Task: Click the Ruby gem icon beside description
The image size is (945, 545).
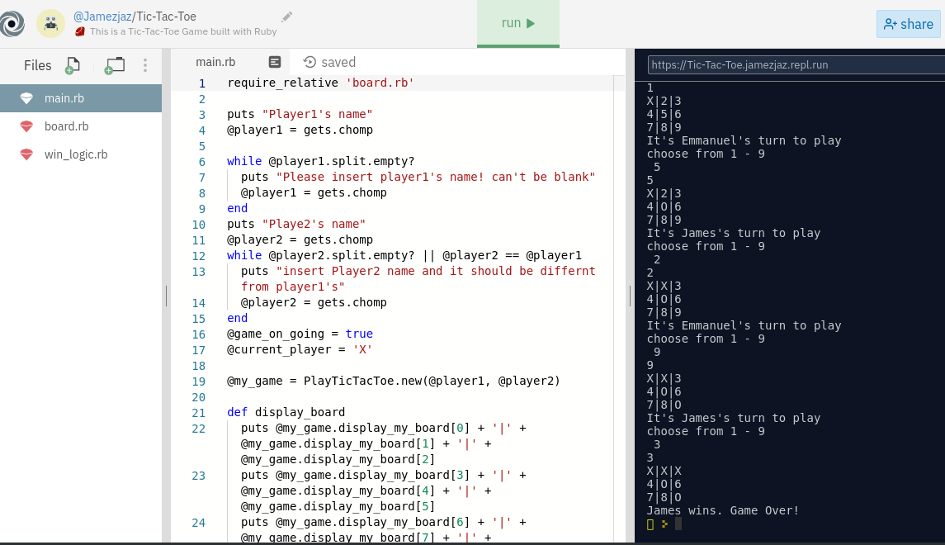Action: tap(79, 31)
